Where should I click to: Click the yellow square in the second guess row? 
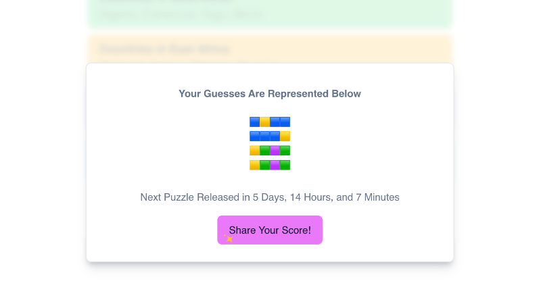pos(285,136)
